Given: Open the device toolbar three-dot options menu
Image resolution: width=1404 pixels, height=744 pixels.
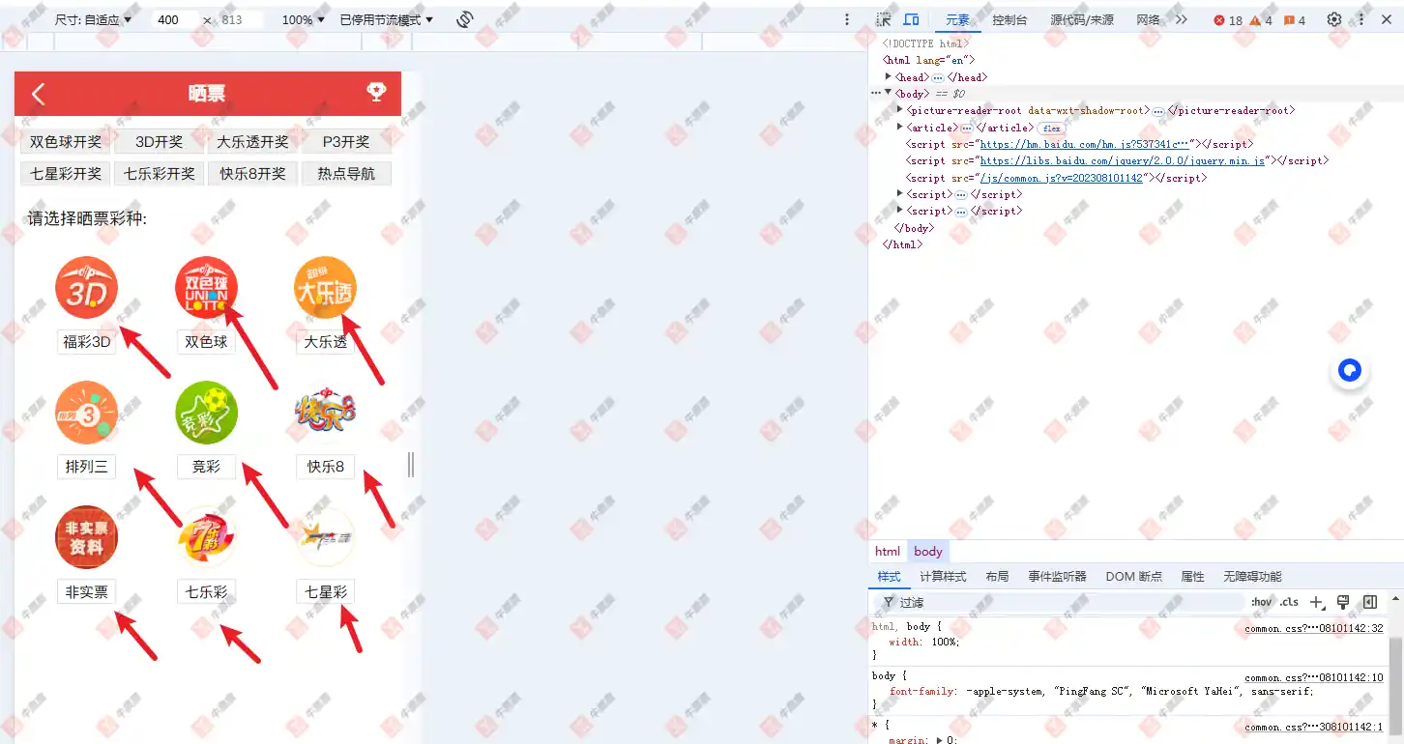Looking at the screenshot, I should coord(847,19).
